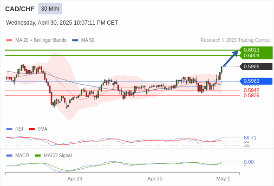Click the blue 0.5963 pivot tag
Viewport: 274px width, 186px height.
coord(256,81)
